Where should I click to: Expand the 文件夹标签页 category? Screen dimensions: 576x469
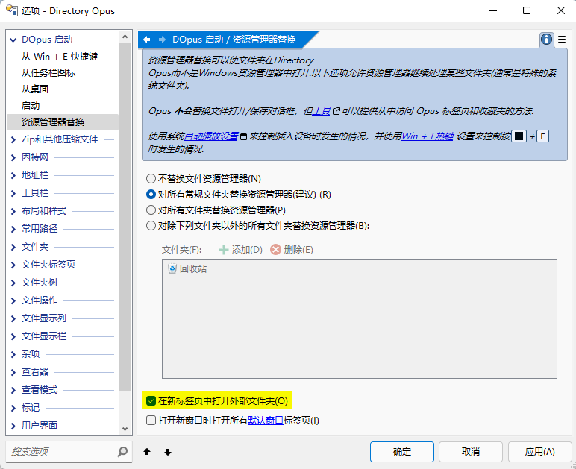[x=13, y=265]
